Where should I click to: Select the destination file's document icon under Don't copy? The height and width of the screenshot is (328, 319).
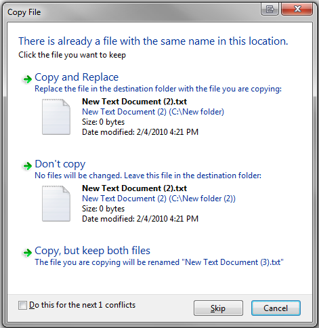[56, 203]
